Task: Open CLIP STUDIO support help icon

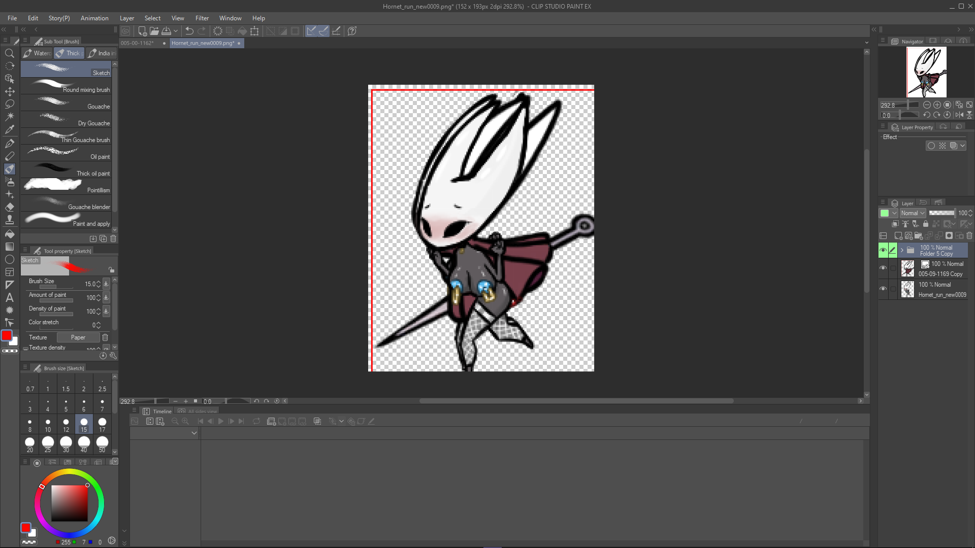Action: [352, 31]
